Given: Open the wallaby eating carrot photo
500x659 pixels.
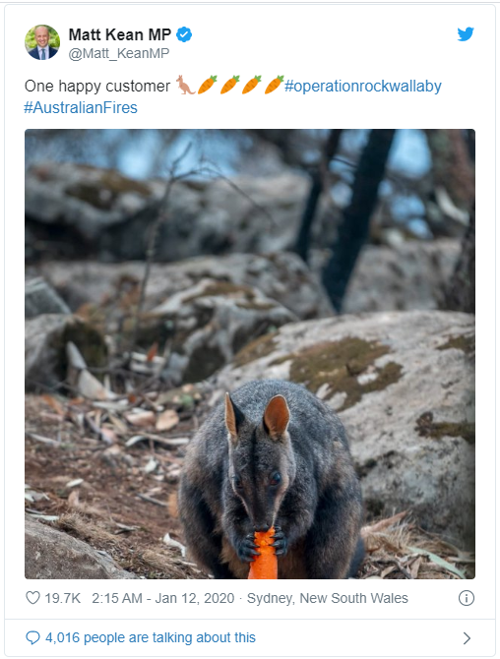Looking at the screenshot, I should [x=250, y=354].
